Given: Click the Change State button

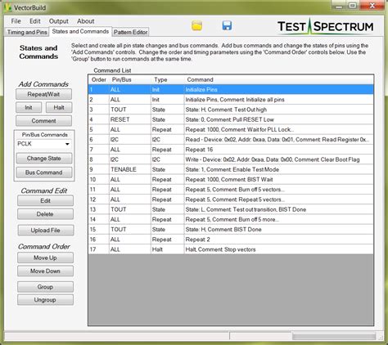Looking at the screenshot, I should click(44, 159).
